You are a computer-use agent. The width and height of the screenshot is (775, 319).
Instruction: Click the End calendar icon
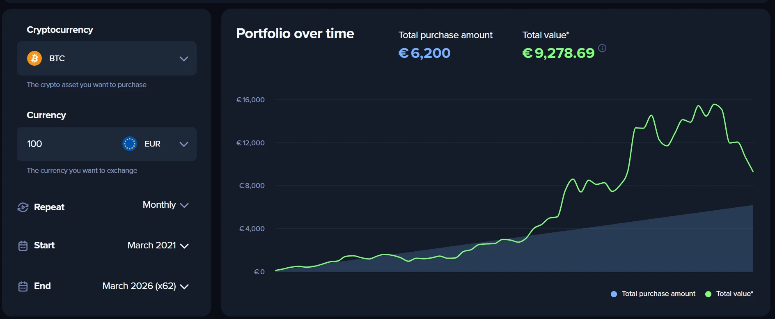pos(23,286)
